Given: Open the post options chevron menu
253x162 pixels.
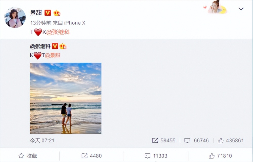Looking at the screenshot, I should [241, 9].
